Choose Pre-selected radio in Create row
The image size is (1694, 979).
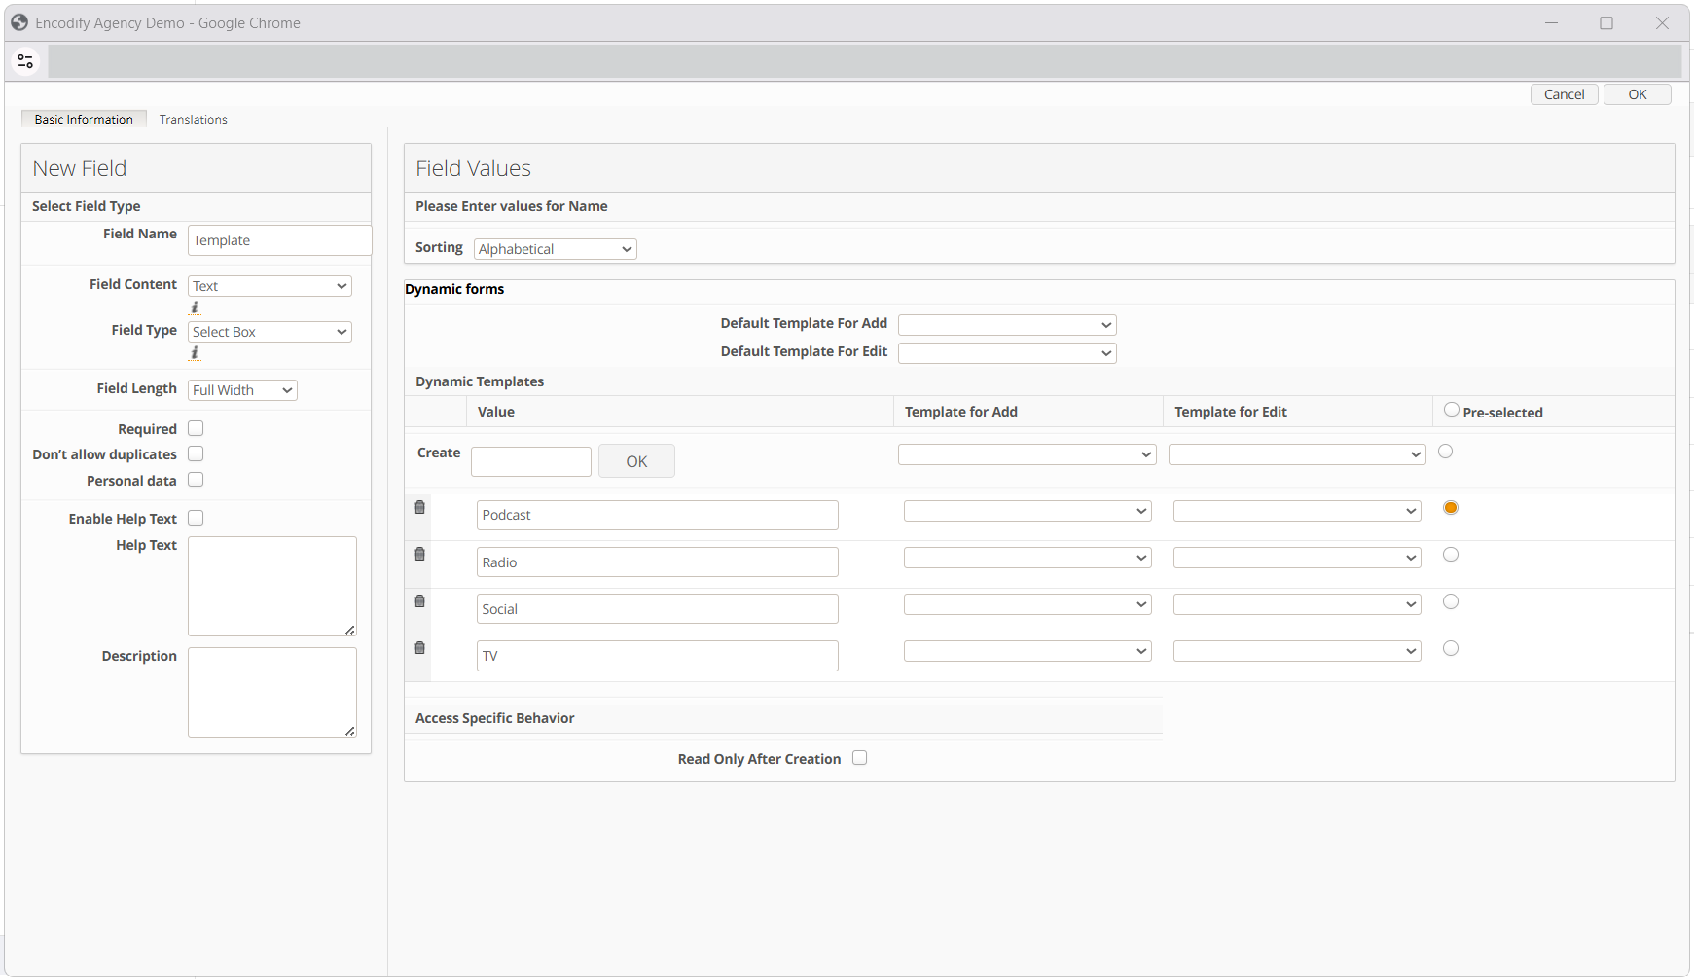pyautogui.click(x=1446, y=452)
